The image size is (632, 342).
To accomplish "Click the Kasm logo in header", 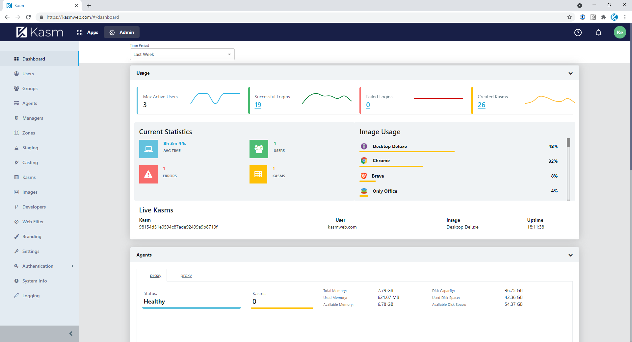I will [x=39, y=32].
